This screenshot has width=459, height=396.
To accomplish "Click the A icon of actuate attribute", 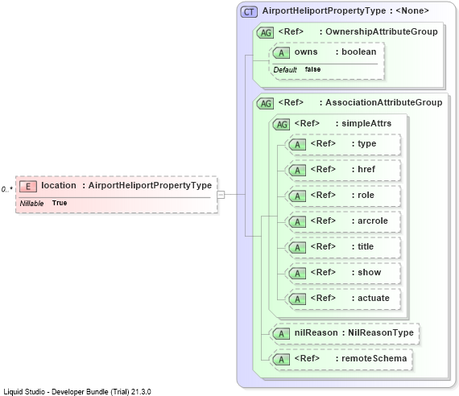I will pyautogui.click(x=297, y=299).
